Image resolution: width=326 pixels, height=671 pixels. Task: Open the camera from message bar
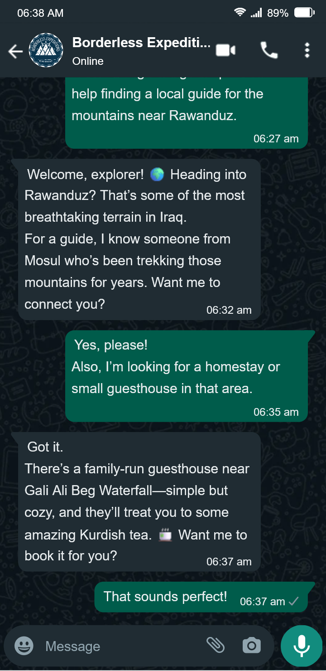pyautogui.click(x=251, y=646)
